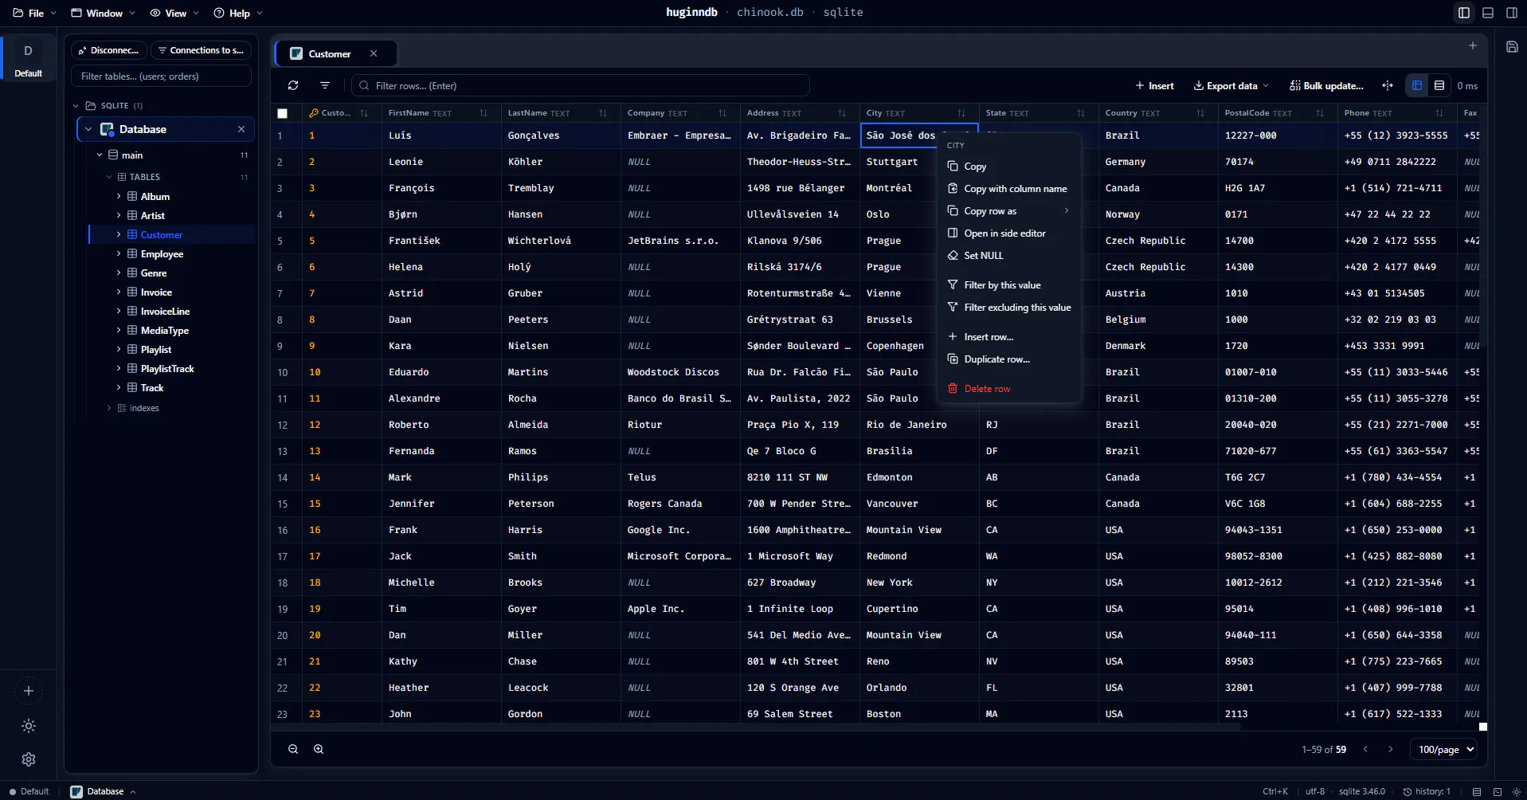1527x800 pixels.
Task: Choose Insert row from context menu
Action: (x=1009, y=337)
